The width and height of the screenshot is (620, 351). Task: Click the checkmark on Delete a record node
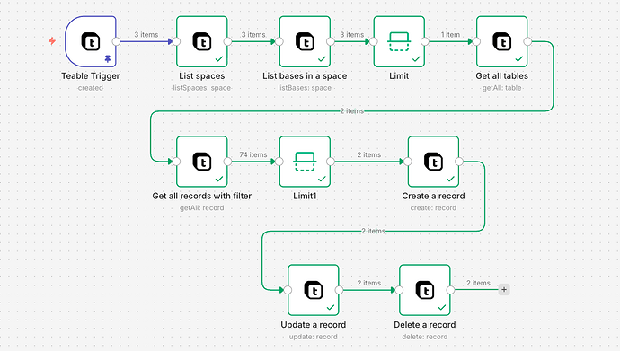(x=442, y=307)
